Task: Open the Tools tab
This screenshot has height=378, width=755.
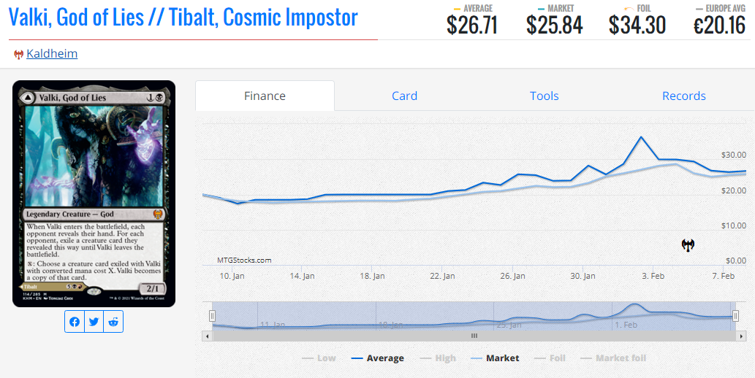Action: 544,96
